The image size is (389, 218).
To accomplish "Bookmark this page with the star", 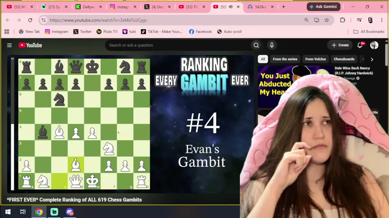I will coord(327,20).
